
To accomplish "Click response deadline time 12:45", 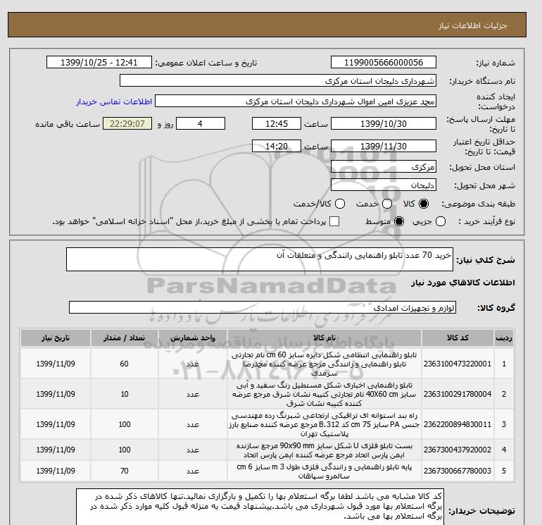I will coord(277,123).
